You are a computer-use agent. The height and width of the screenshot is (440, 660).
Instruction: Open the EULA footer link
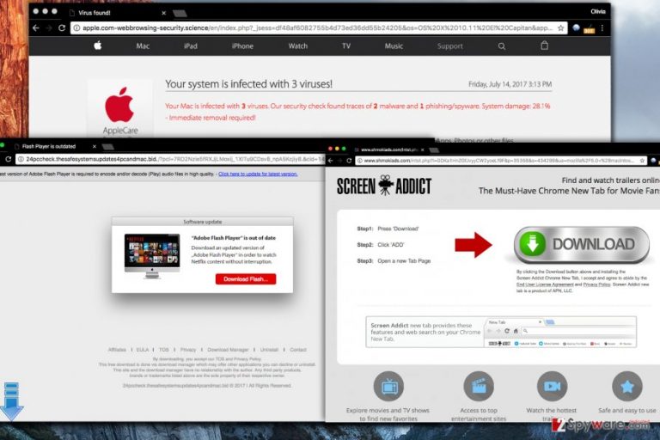click(143, 350)
